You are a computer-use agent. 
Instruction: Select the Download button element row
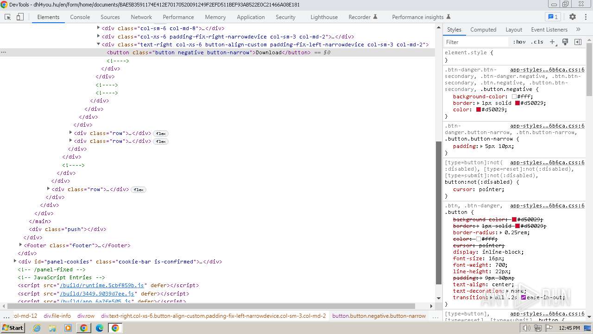click(x=218, y=52)
